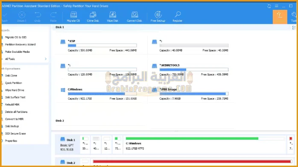Image resolution: width=298 pixels, height=167 pixels.
Task: Start Free Backup from the toolbar
Action: 158,17
